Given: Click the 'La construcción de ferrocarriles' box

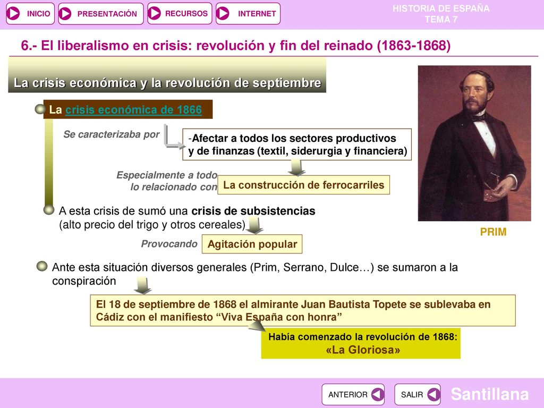Looking at the screenshot, I should click(x=303, y=185).
